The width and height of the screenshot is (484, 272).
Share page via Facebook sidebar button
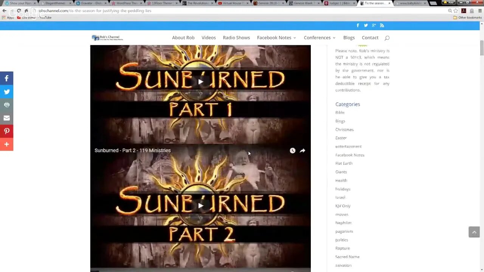(x=6, y=78)
